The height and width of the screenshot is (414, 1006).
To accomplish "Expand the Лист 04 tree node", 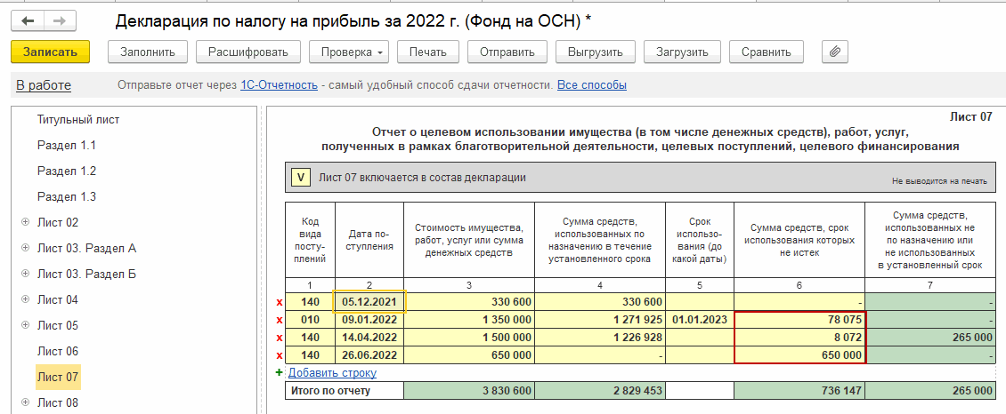I will point(26,299).
